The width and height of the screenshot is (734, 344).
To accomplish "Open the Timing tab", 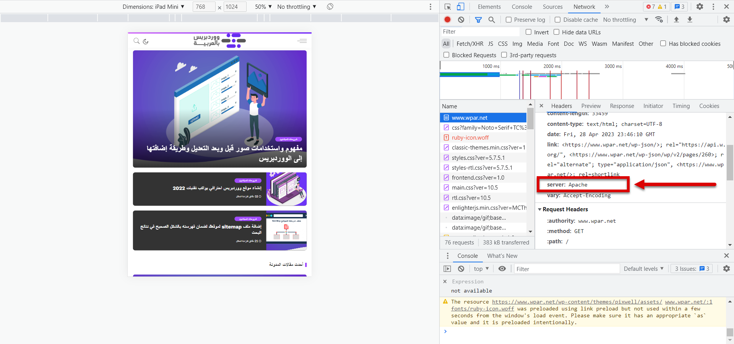I will 681,106.
